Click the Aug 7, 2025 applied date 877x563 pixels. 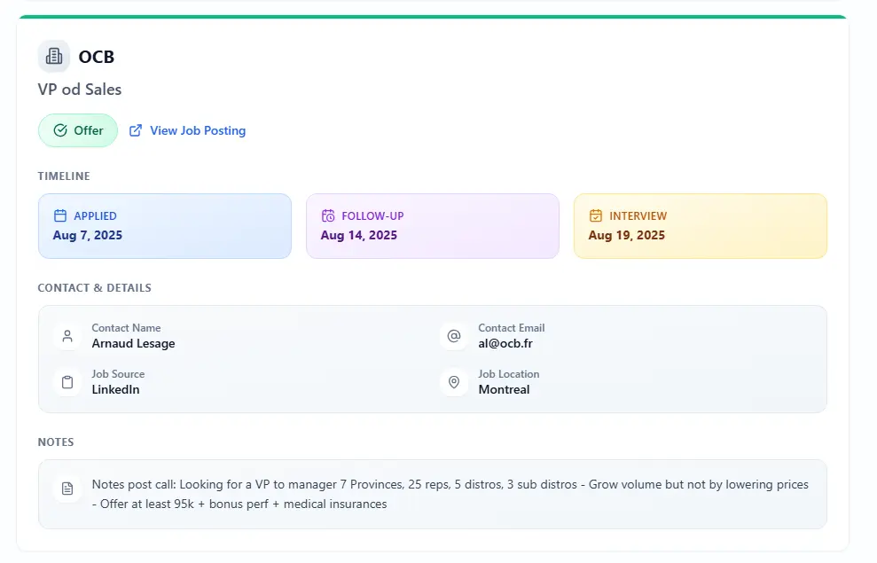point(87,235)
